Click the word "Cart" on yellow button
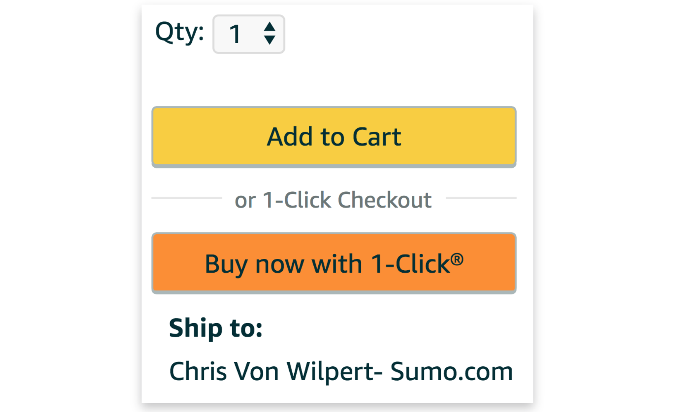This screenshot has height=412, width=678. click(377, 137)
